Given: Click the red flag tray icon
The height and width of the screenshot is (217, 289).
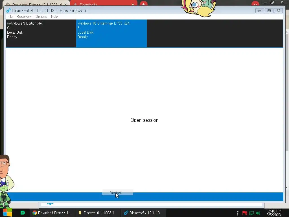Looking at the screenshot, I should coord(245,213).
